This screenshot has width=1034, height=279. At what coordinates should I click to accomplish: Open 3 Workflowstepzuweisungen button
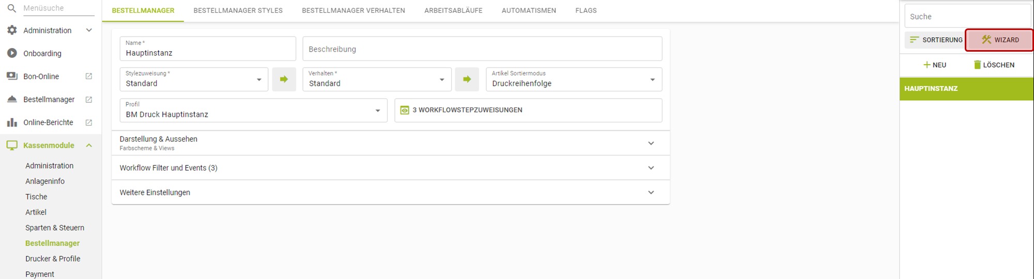click(528, 111)
